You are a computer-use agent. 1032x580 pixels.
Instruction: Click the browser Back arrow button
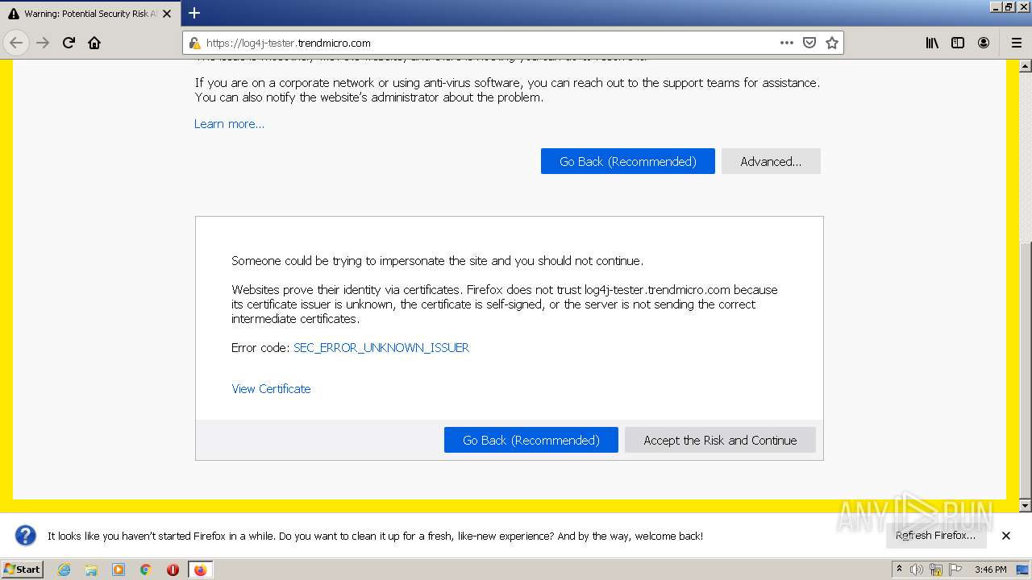tap(16, 43)
